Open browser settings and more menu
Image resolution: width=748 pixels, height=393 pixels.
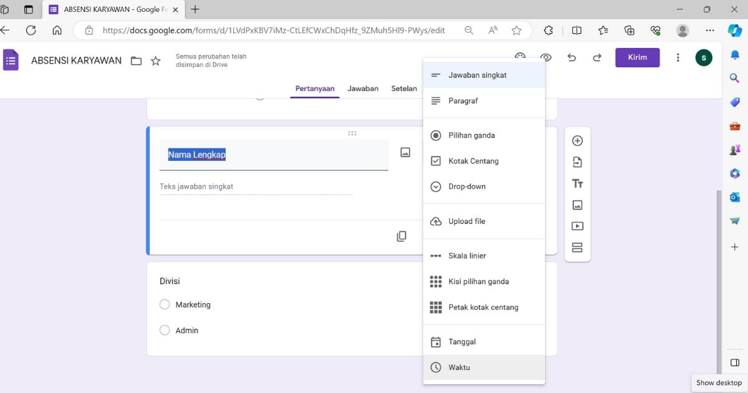[x=710, y=30]
